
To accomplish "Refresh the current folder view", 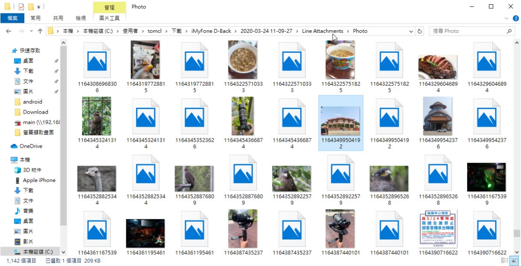I will coord(419,31).
